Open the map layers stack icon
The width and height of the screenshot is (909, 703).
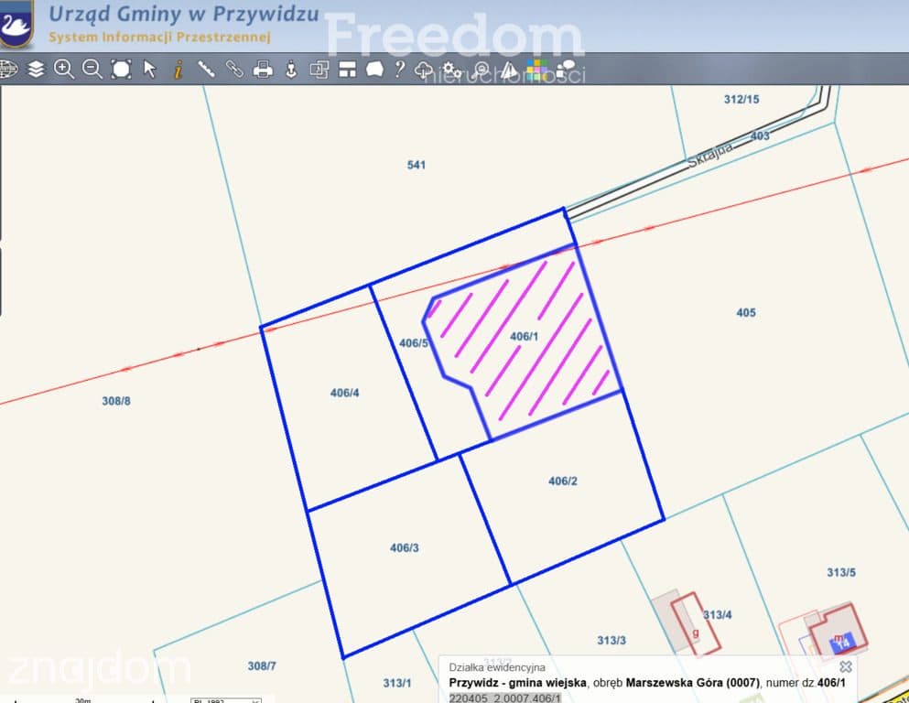pyautogui.click(x=36, y=69)
